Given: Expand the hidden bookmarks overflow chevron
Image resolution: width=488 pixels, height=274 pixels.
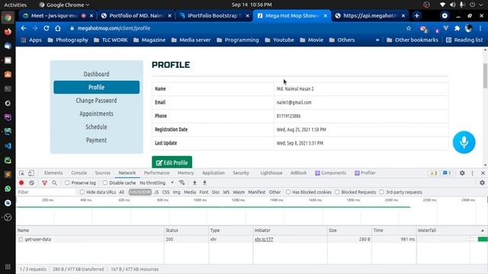Looking at the screenshot, I should tap(377, 40).
